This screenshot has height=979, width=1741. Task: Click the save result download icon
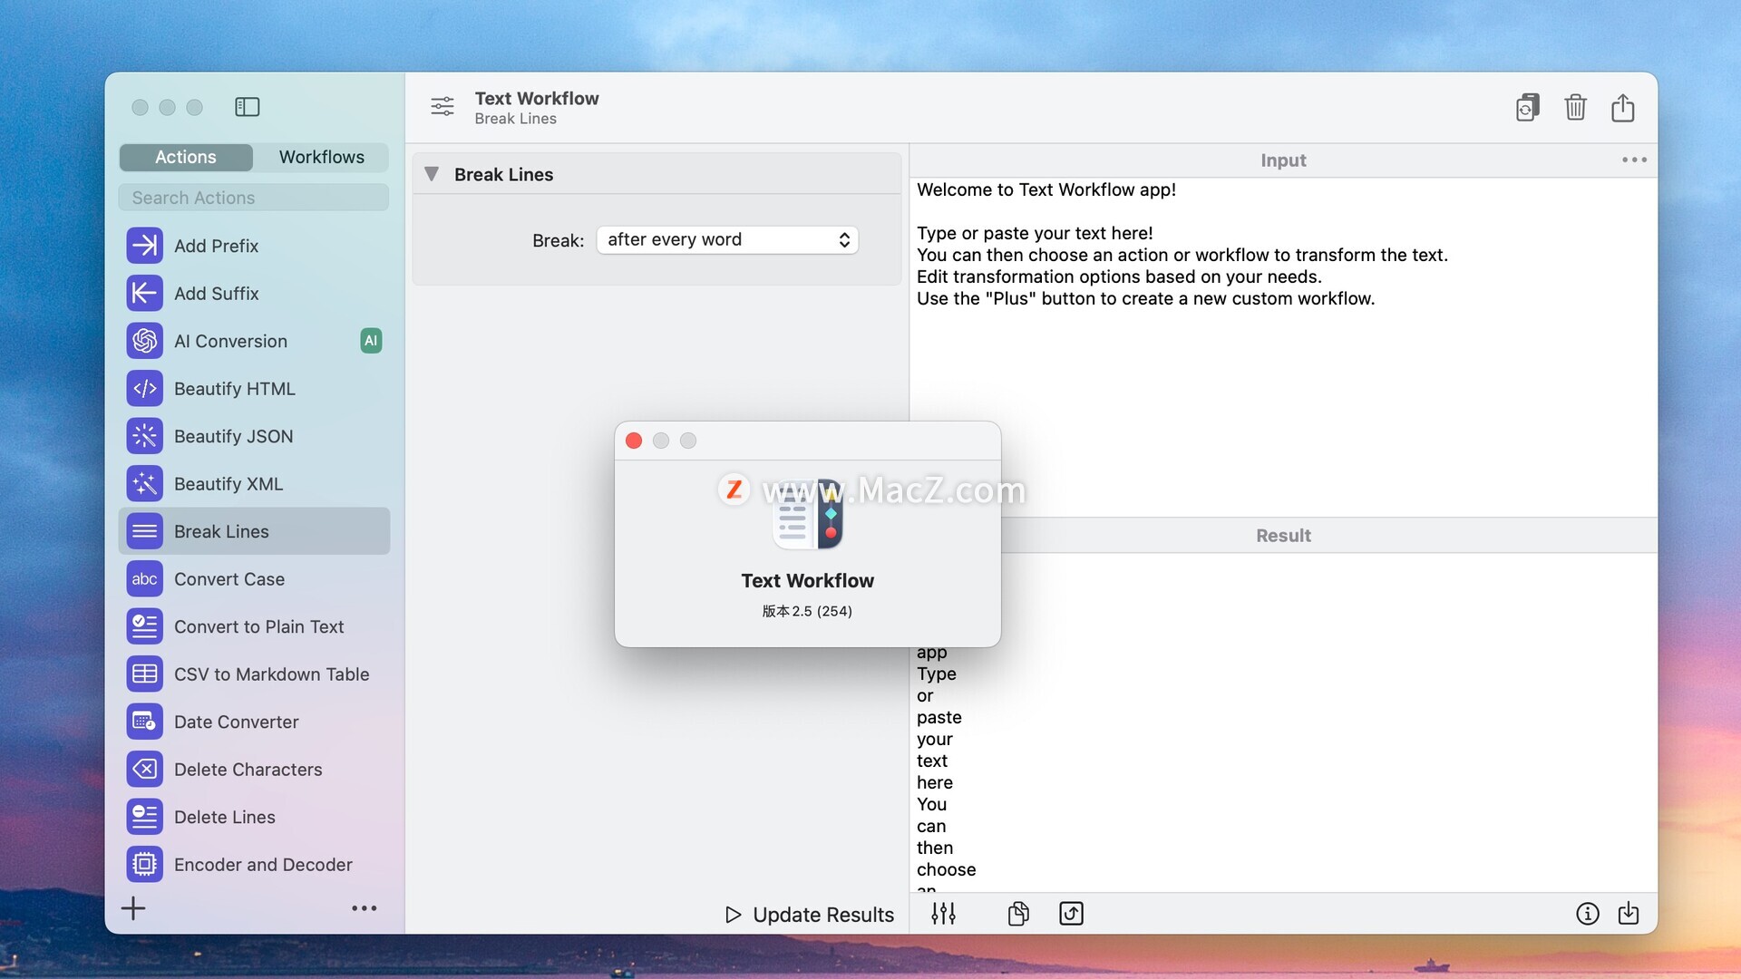[1629, 914]
